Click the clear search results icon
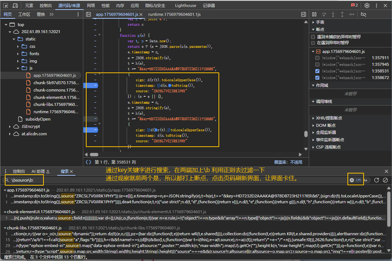Screen dimensions: 392x261 click(385, 180)
